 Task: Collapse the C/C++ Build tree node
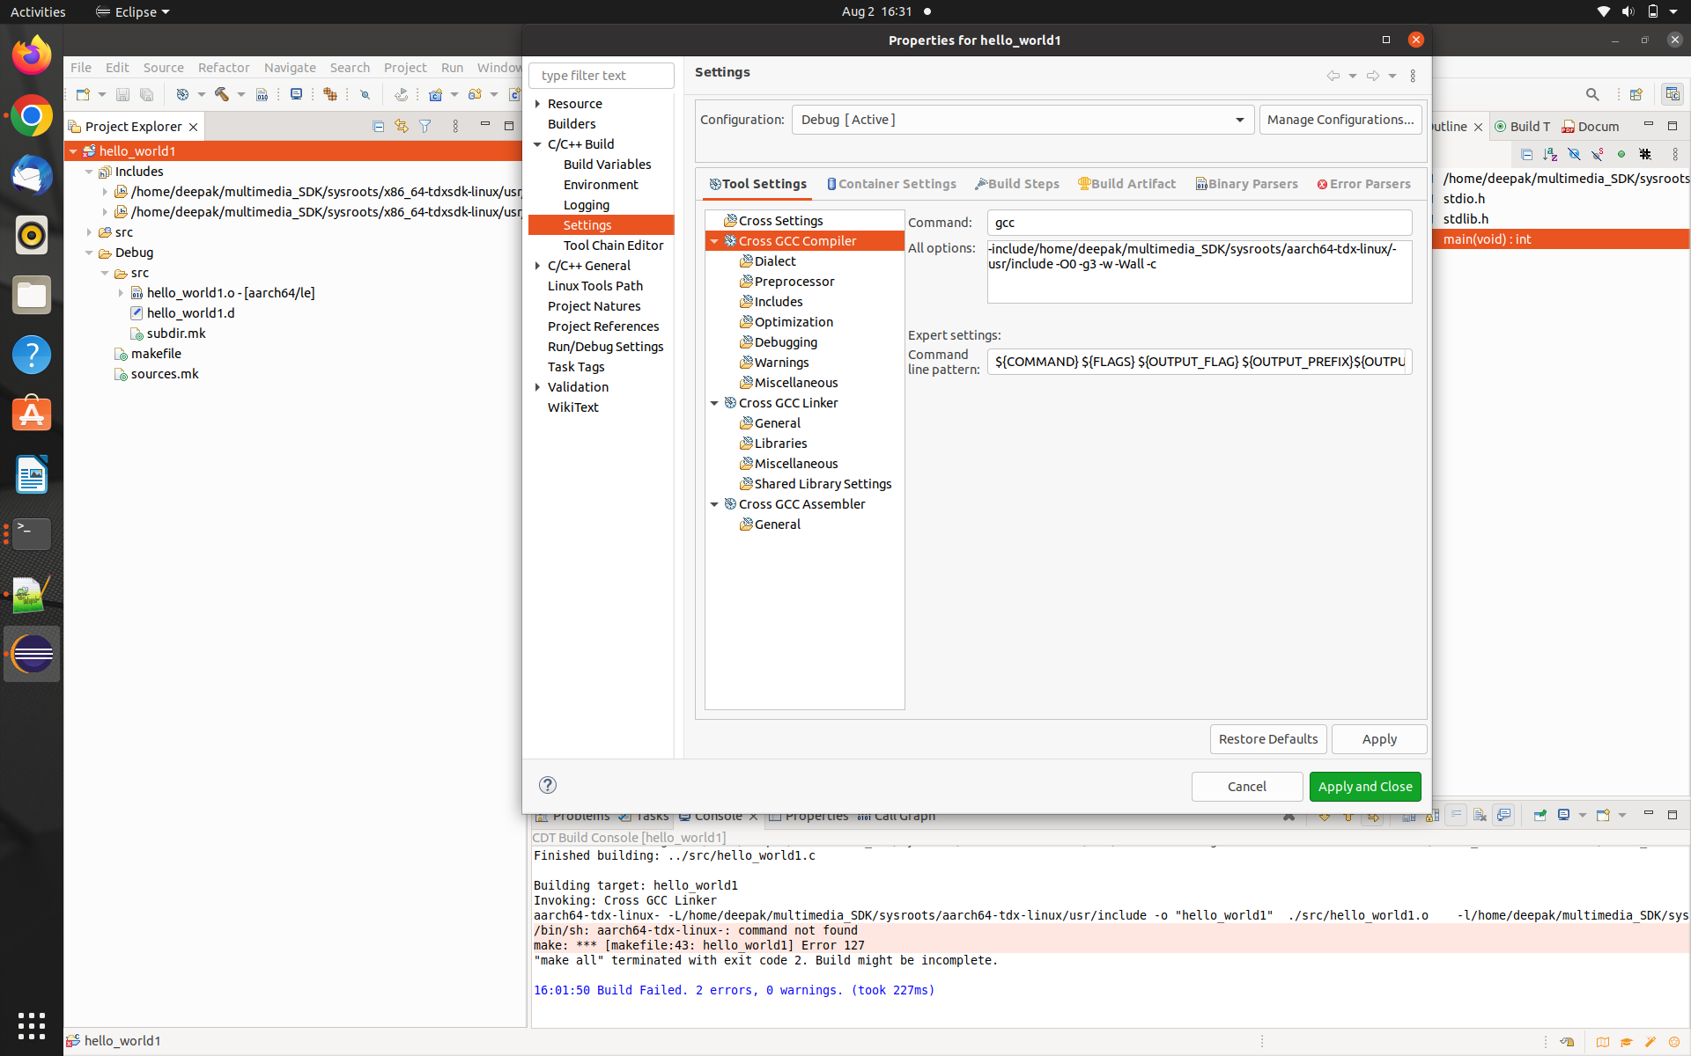click(537, 144)
